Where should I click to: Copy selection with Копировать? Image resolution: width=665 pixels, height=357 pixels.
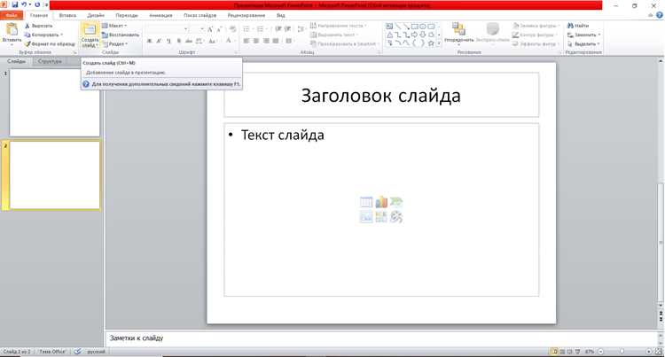[x=43, y=35]
